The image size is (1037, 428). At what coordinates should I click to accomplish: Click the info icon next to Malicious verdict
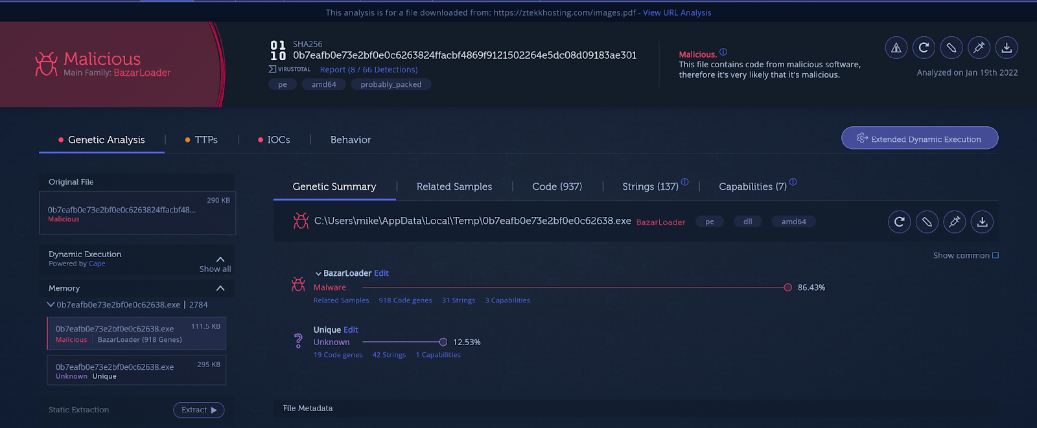(723, 52)
